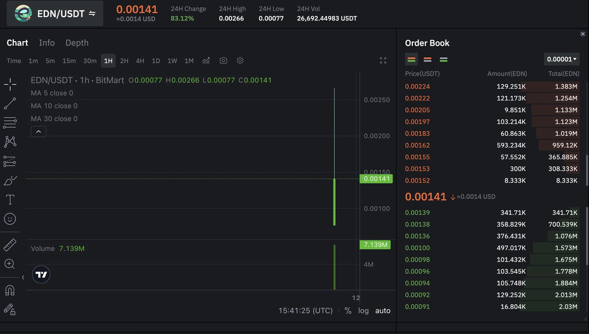Select the trend line drawing tool
The height and width of the screenshot is (334, 589).
coord(10,103)
